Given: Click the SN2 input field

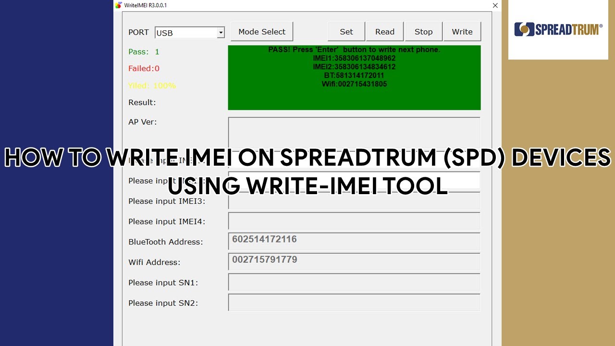Looking at the screenshot, I should point(354,302).
